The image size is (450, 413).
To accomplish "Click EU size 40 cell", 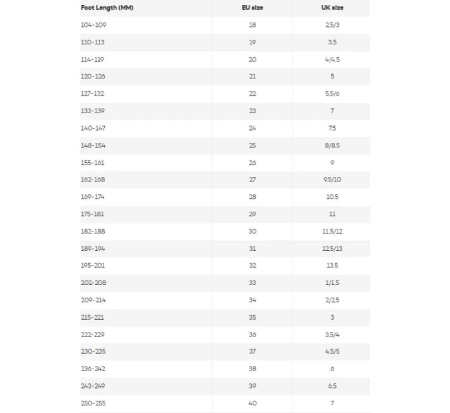I will click(252, 403).
